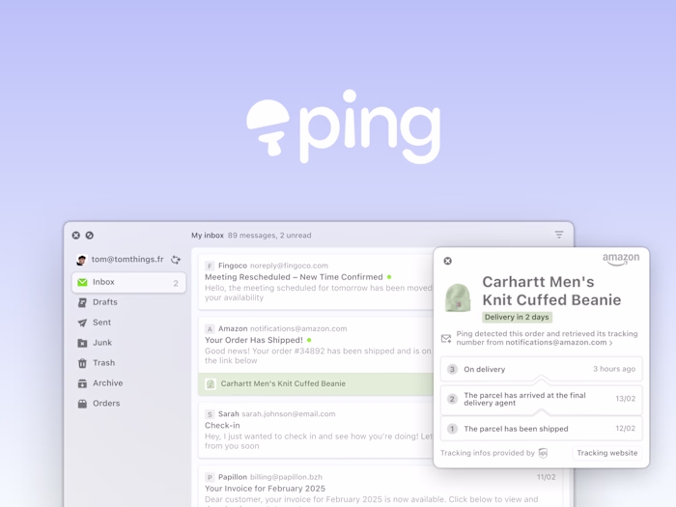The height and width of the screenshot is (507, 676).
Task: Click the sarah.johnson@email.com sender address
Action: pyautogui.click(x=289, y=414)
